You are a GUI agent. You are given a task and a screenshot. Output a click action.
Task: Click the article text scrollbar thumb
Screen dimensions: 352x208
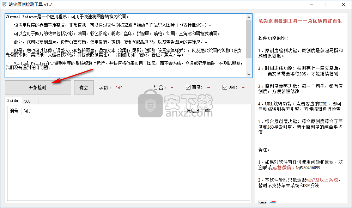click(x=249, y=39)
